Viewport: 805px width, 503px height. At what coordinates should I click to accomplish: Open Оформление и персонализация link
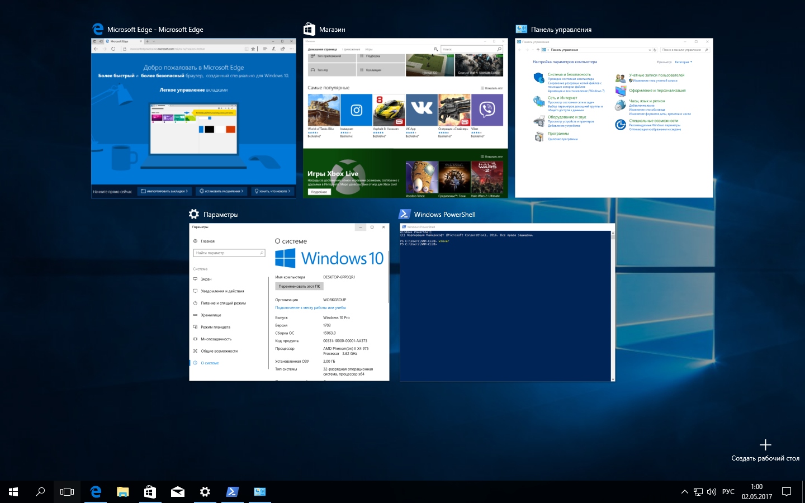point(657,90)
